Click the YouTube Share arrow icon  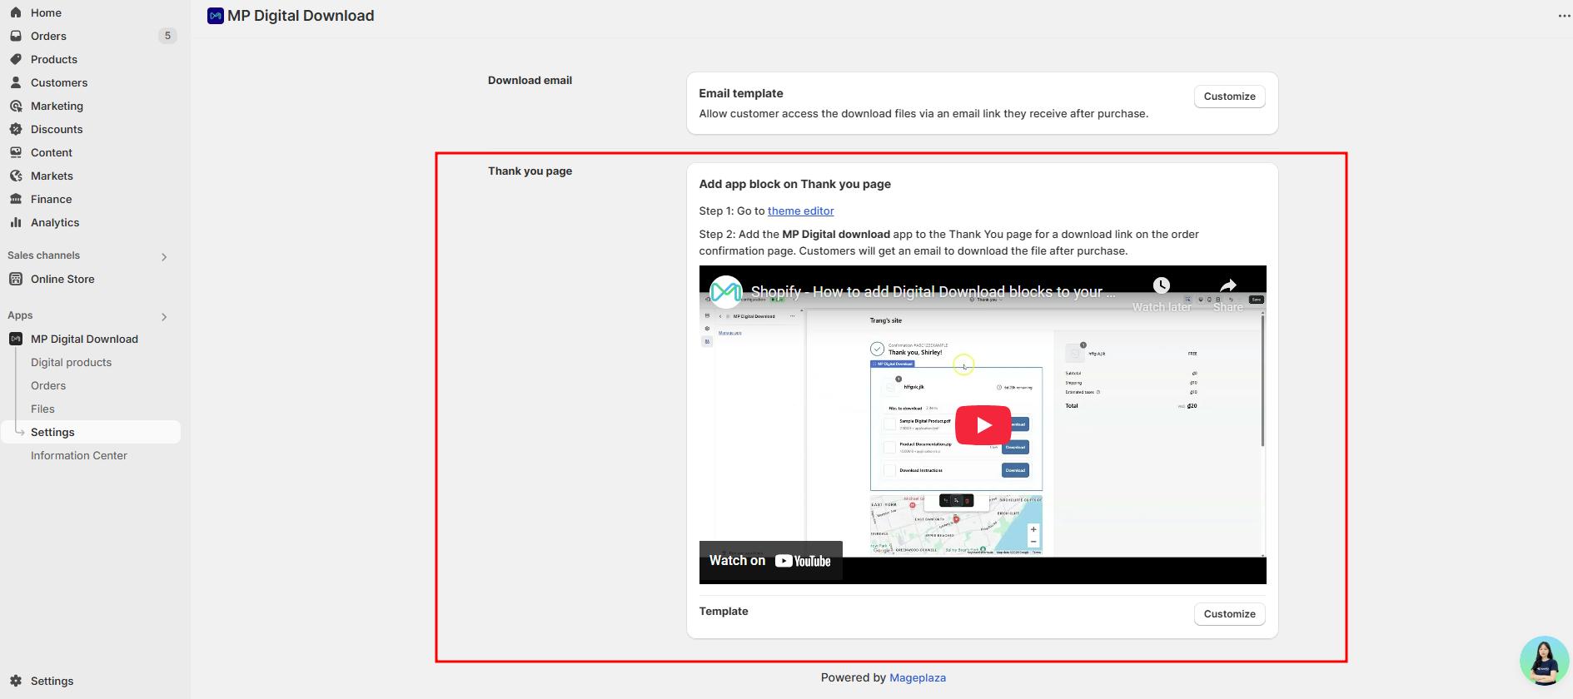click(1228, 285)
